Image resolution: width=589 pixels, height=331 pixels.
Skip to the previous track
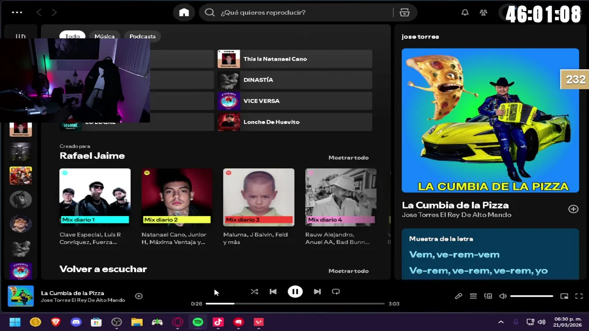tap(273, 291)
